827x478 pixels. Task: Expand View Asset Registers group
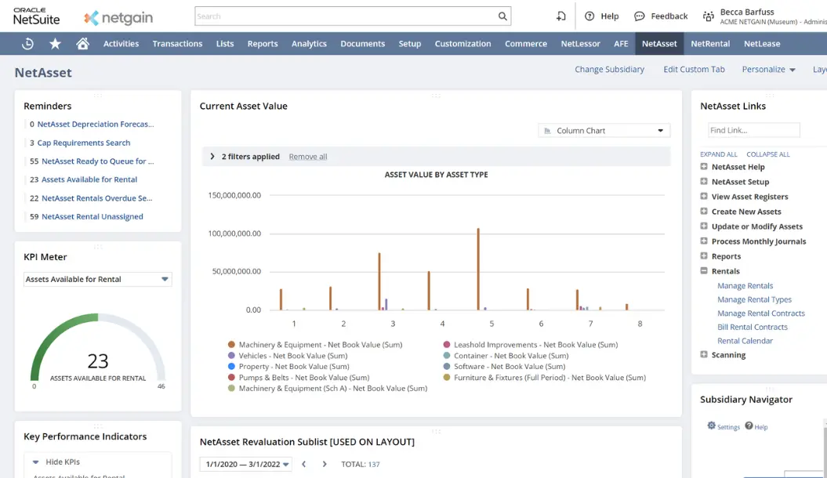click(x=704, y=196)
